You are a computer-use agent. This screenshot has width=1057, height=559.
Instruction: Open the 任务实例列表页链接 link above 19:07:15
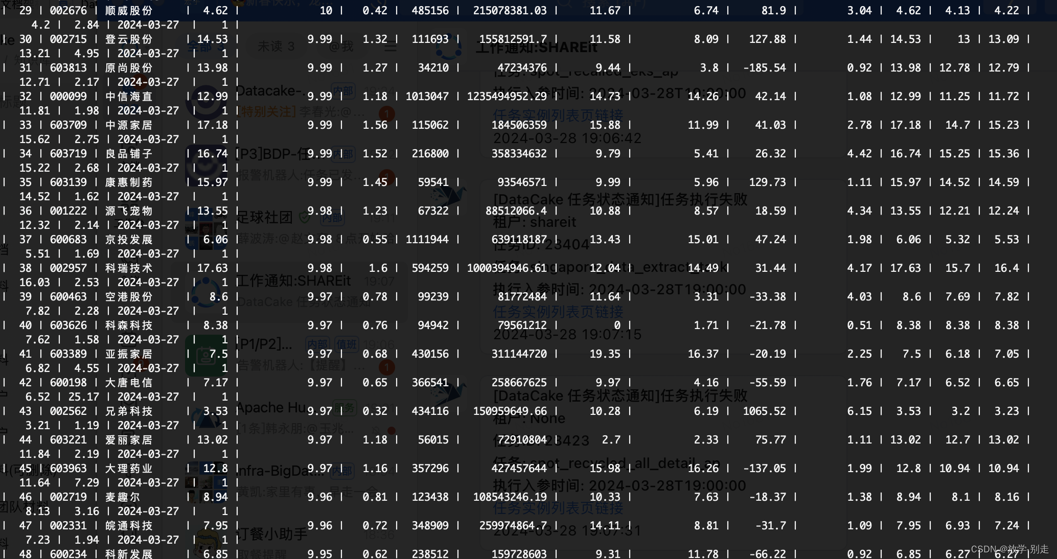[558, 312]
